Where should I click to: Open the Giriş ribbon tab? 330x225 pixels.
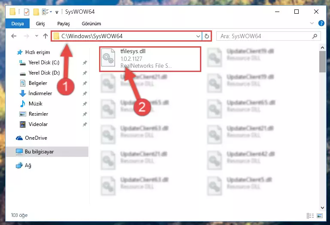click(40, 24)
